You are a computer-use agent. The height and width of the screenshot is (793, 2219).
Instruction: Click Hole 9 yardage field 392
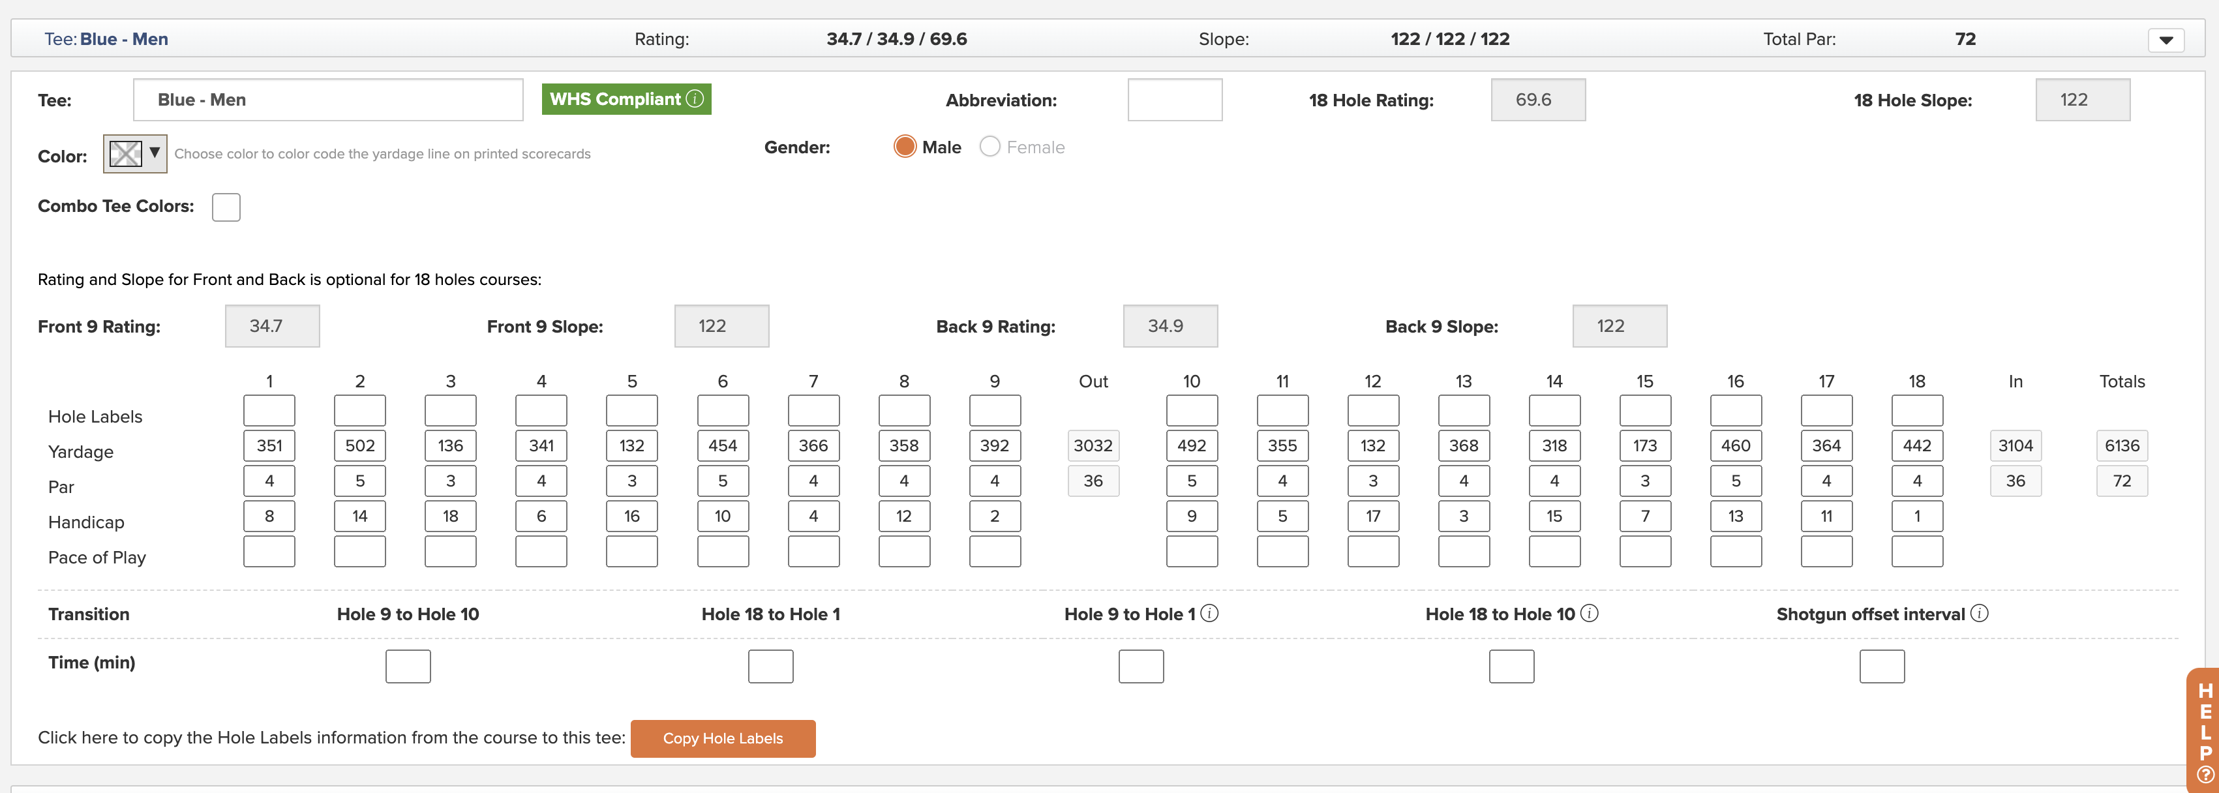[995, 446]
